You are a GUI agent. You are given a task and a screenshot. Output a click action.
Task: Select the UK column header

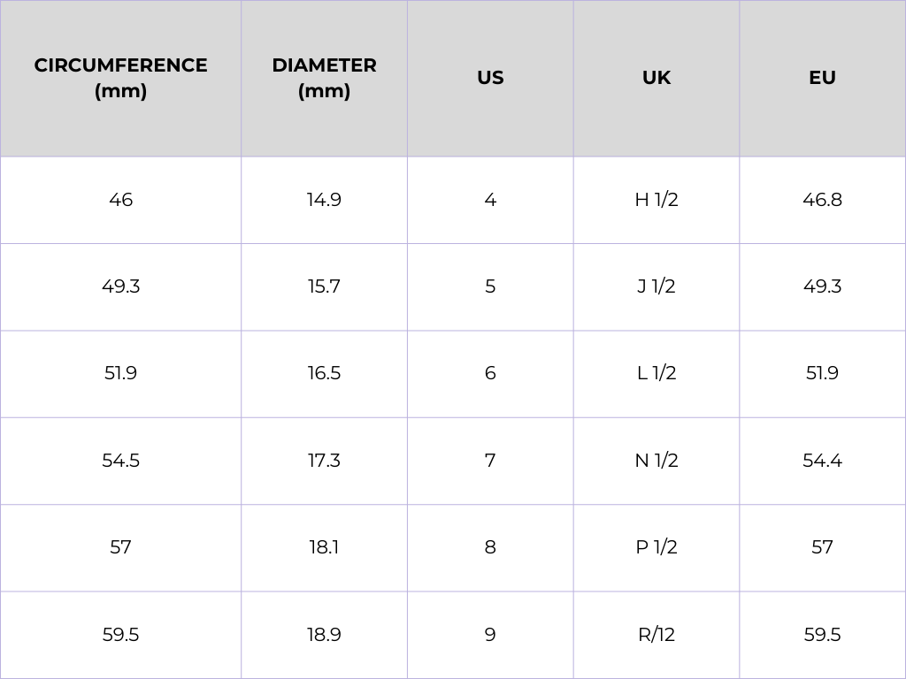pyautogui.click(x=656, y=78)
